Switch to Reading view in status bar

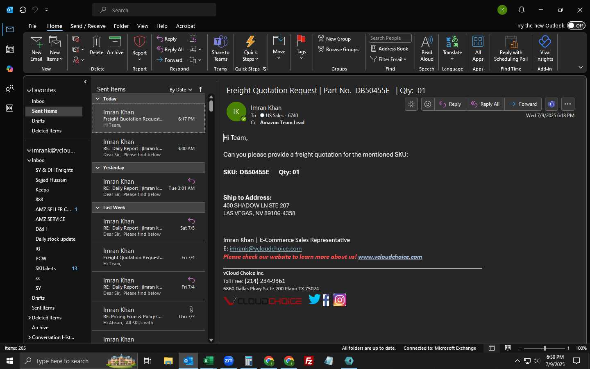[508, 348]
